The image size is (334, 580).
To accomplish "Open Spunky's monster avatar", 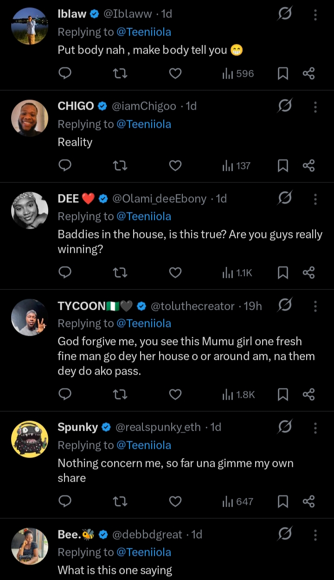I will click(x=30, y=439).
